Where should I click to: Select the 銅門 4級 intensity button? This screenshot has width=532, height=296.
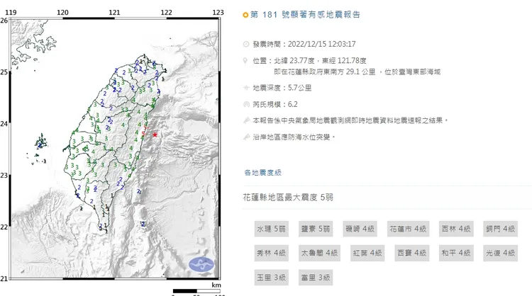(x=501, y=229)
